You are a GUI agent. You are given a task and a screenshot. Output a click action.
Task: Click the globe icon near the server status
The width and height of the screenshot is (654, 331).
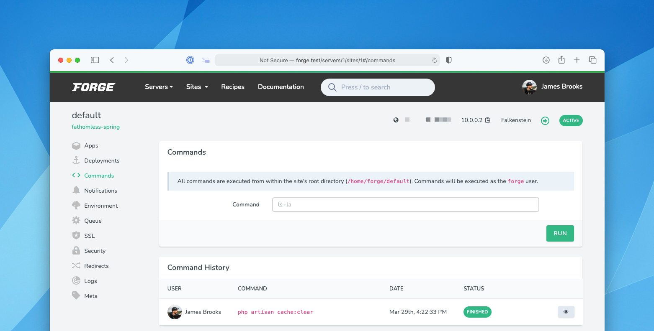(396, 120)
